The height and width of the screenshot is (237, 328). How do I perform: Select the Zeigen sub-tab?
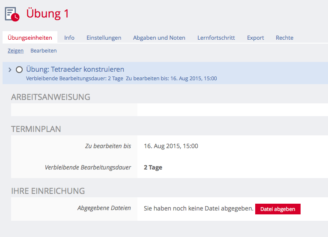pos(15,50)
